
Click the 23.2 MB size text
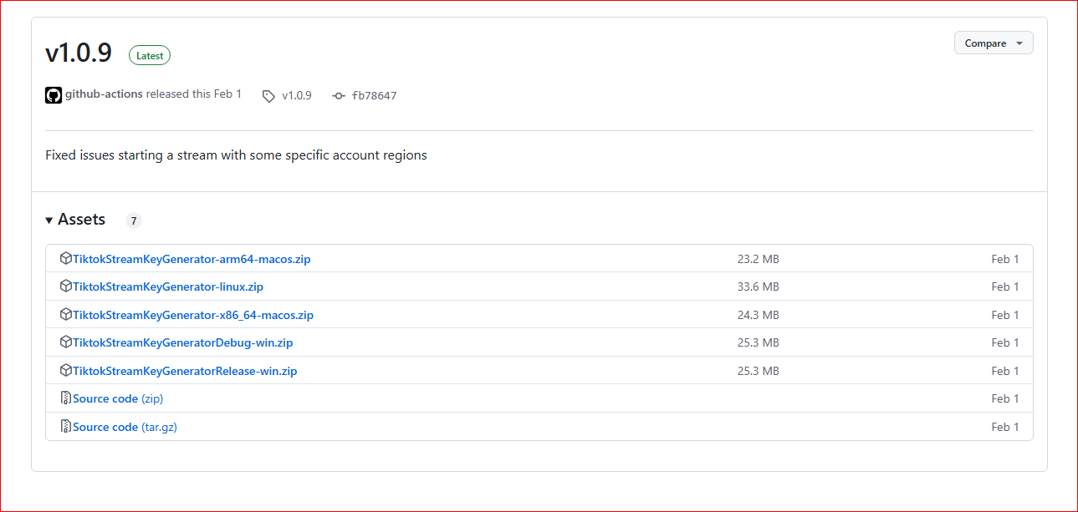[x=758, y=259]
